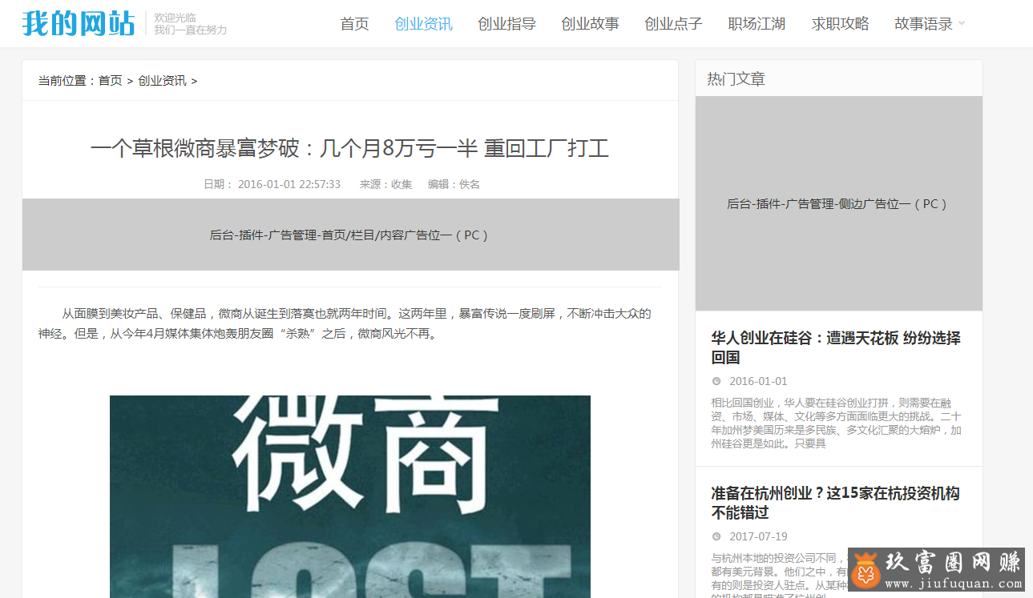Go to 创业指导 navigation item
1033x598 pixels.
[x=506, y=24]
